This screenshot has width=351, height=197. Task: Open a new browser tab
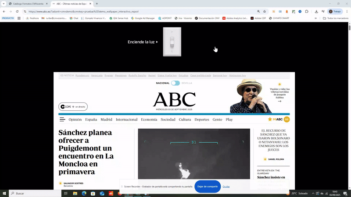coord(97,4)
